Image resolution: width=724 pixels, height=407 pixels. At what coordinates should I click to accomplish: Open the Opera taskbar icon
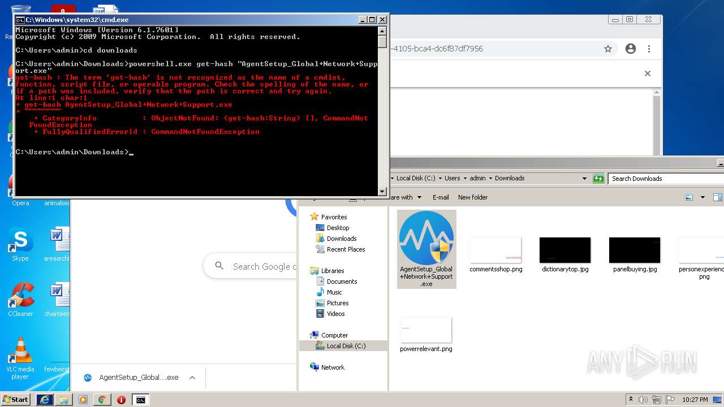click(121, 400)
